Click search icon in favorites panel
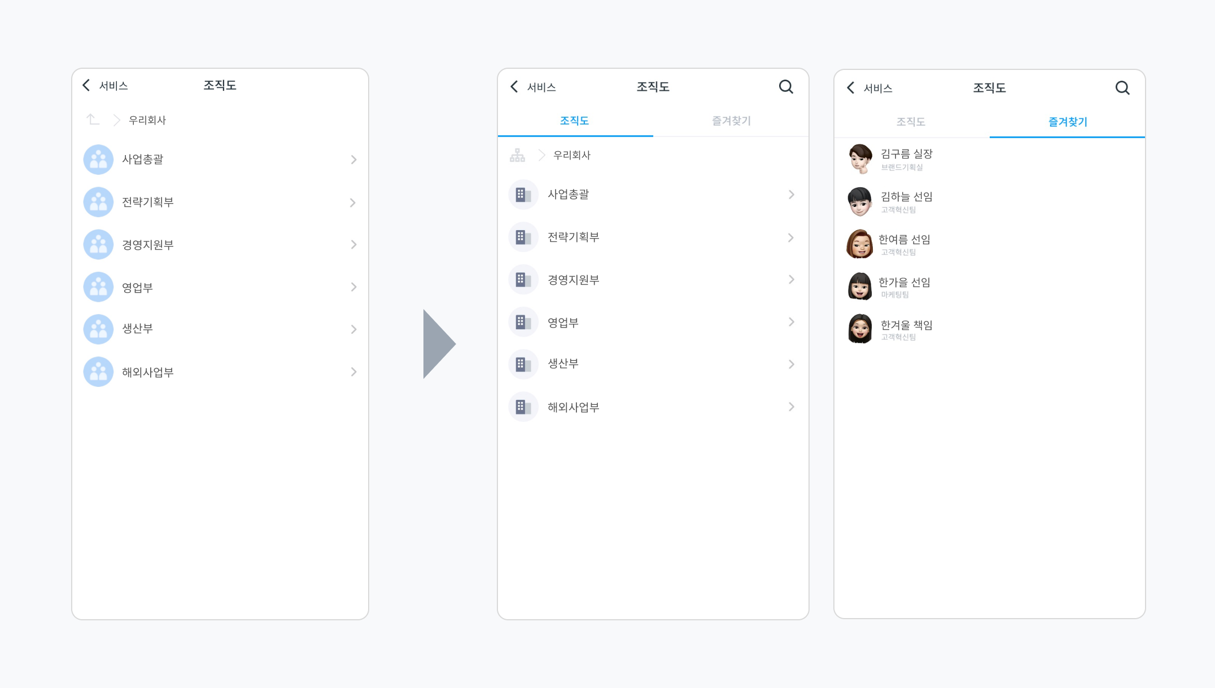This screenshot has height=688, width=1215. coord(1122,88)
